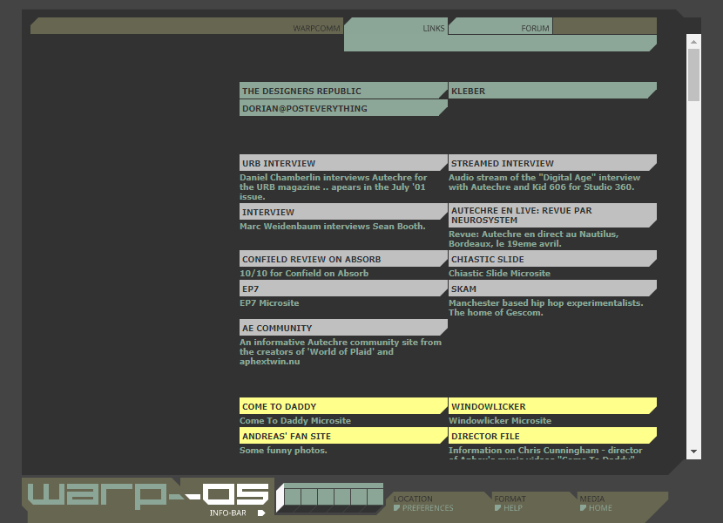The image size is (723, 523).
Task: Open the WINDOWLICKER yellow header
Action: tap(552, 406)
